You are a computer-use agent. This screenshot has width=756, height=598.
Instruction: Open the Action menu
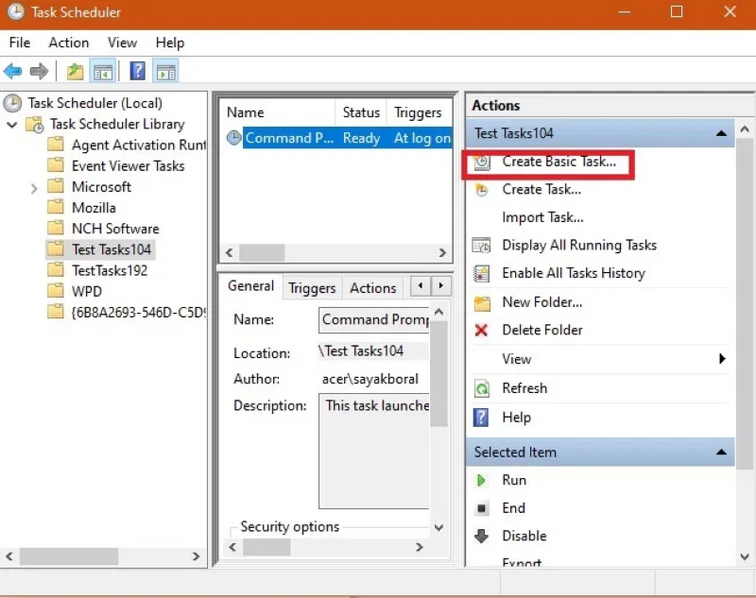(68, 43)
